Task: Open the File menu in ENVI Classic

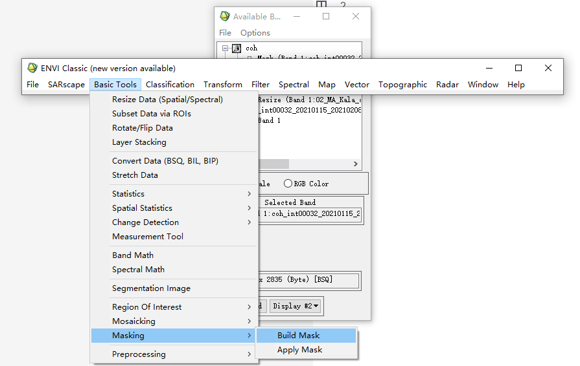Action: (x=32, y=85)
